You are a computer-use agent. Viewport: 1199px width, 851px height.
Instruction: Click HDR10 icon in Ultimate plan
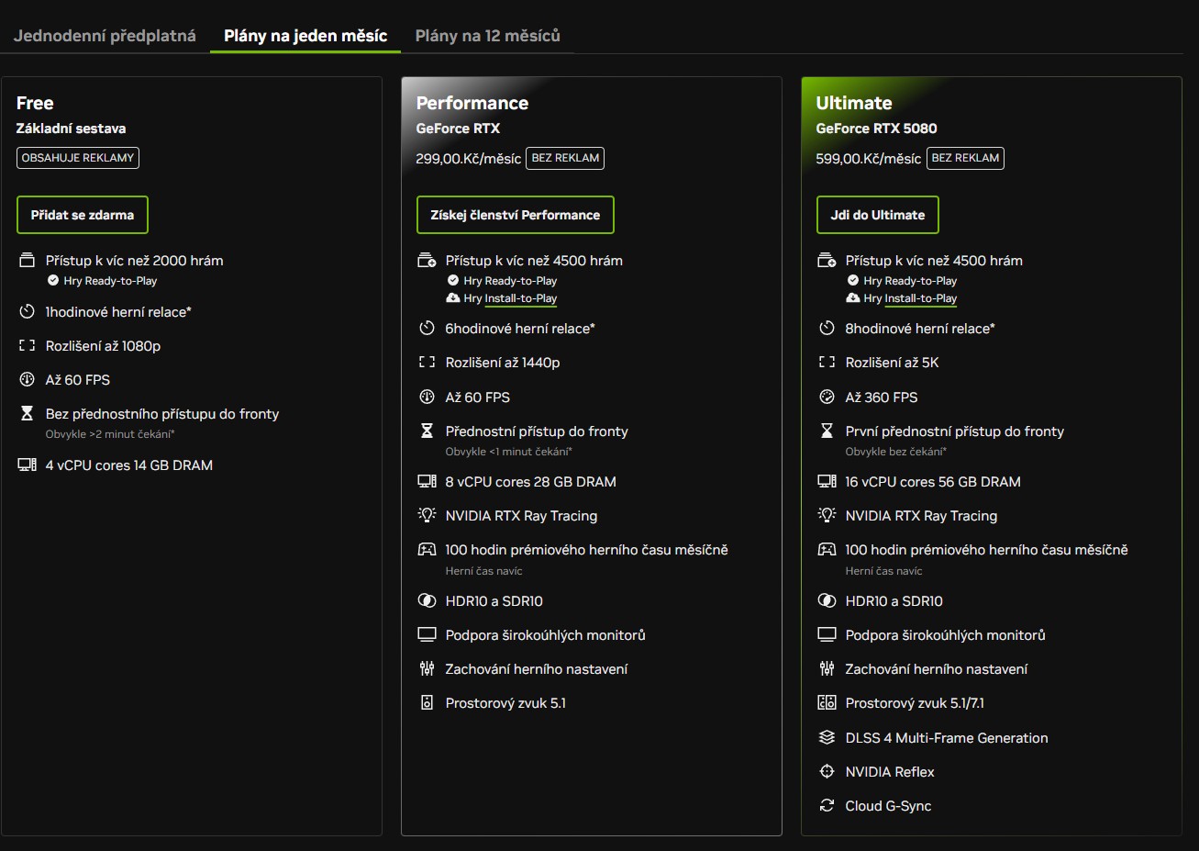click(827, 601)
